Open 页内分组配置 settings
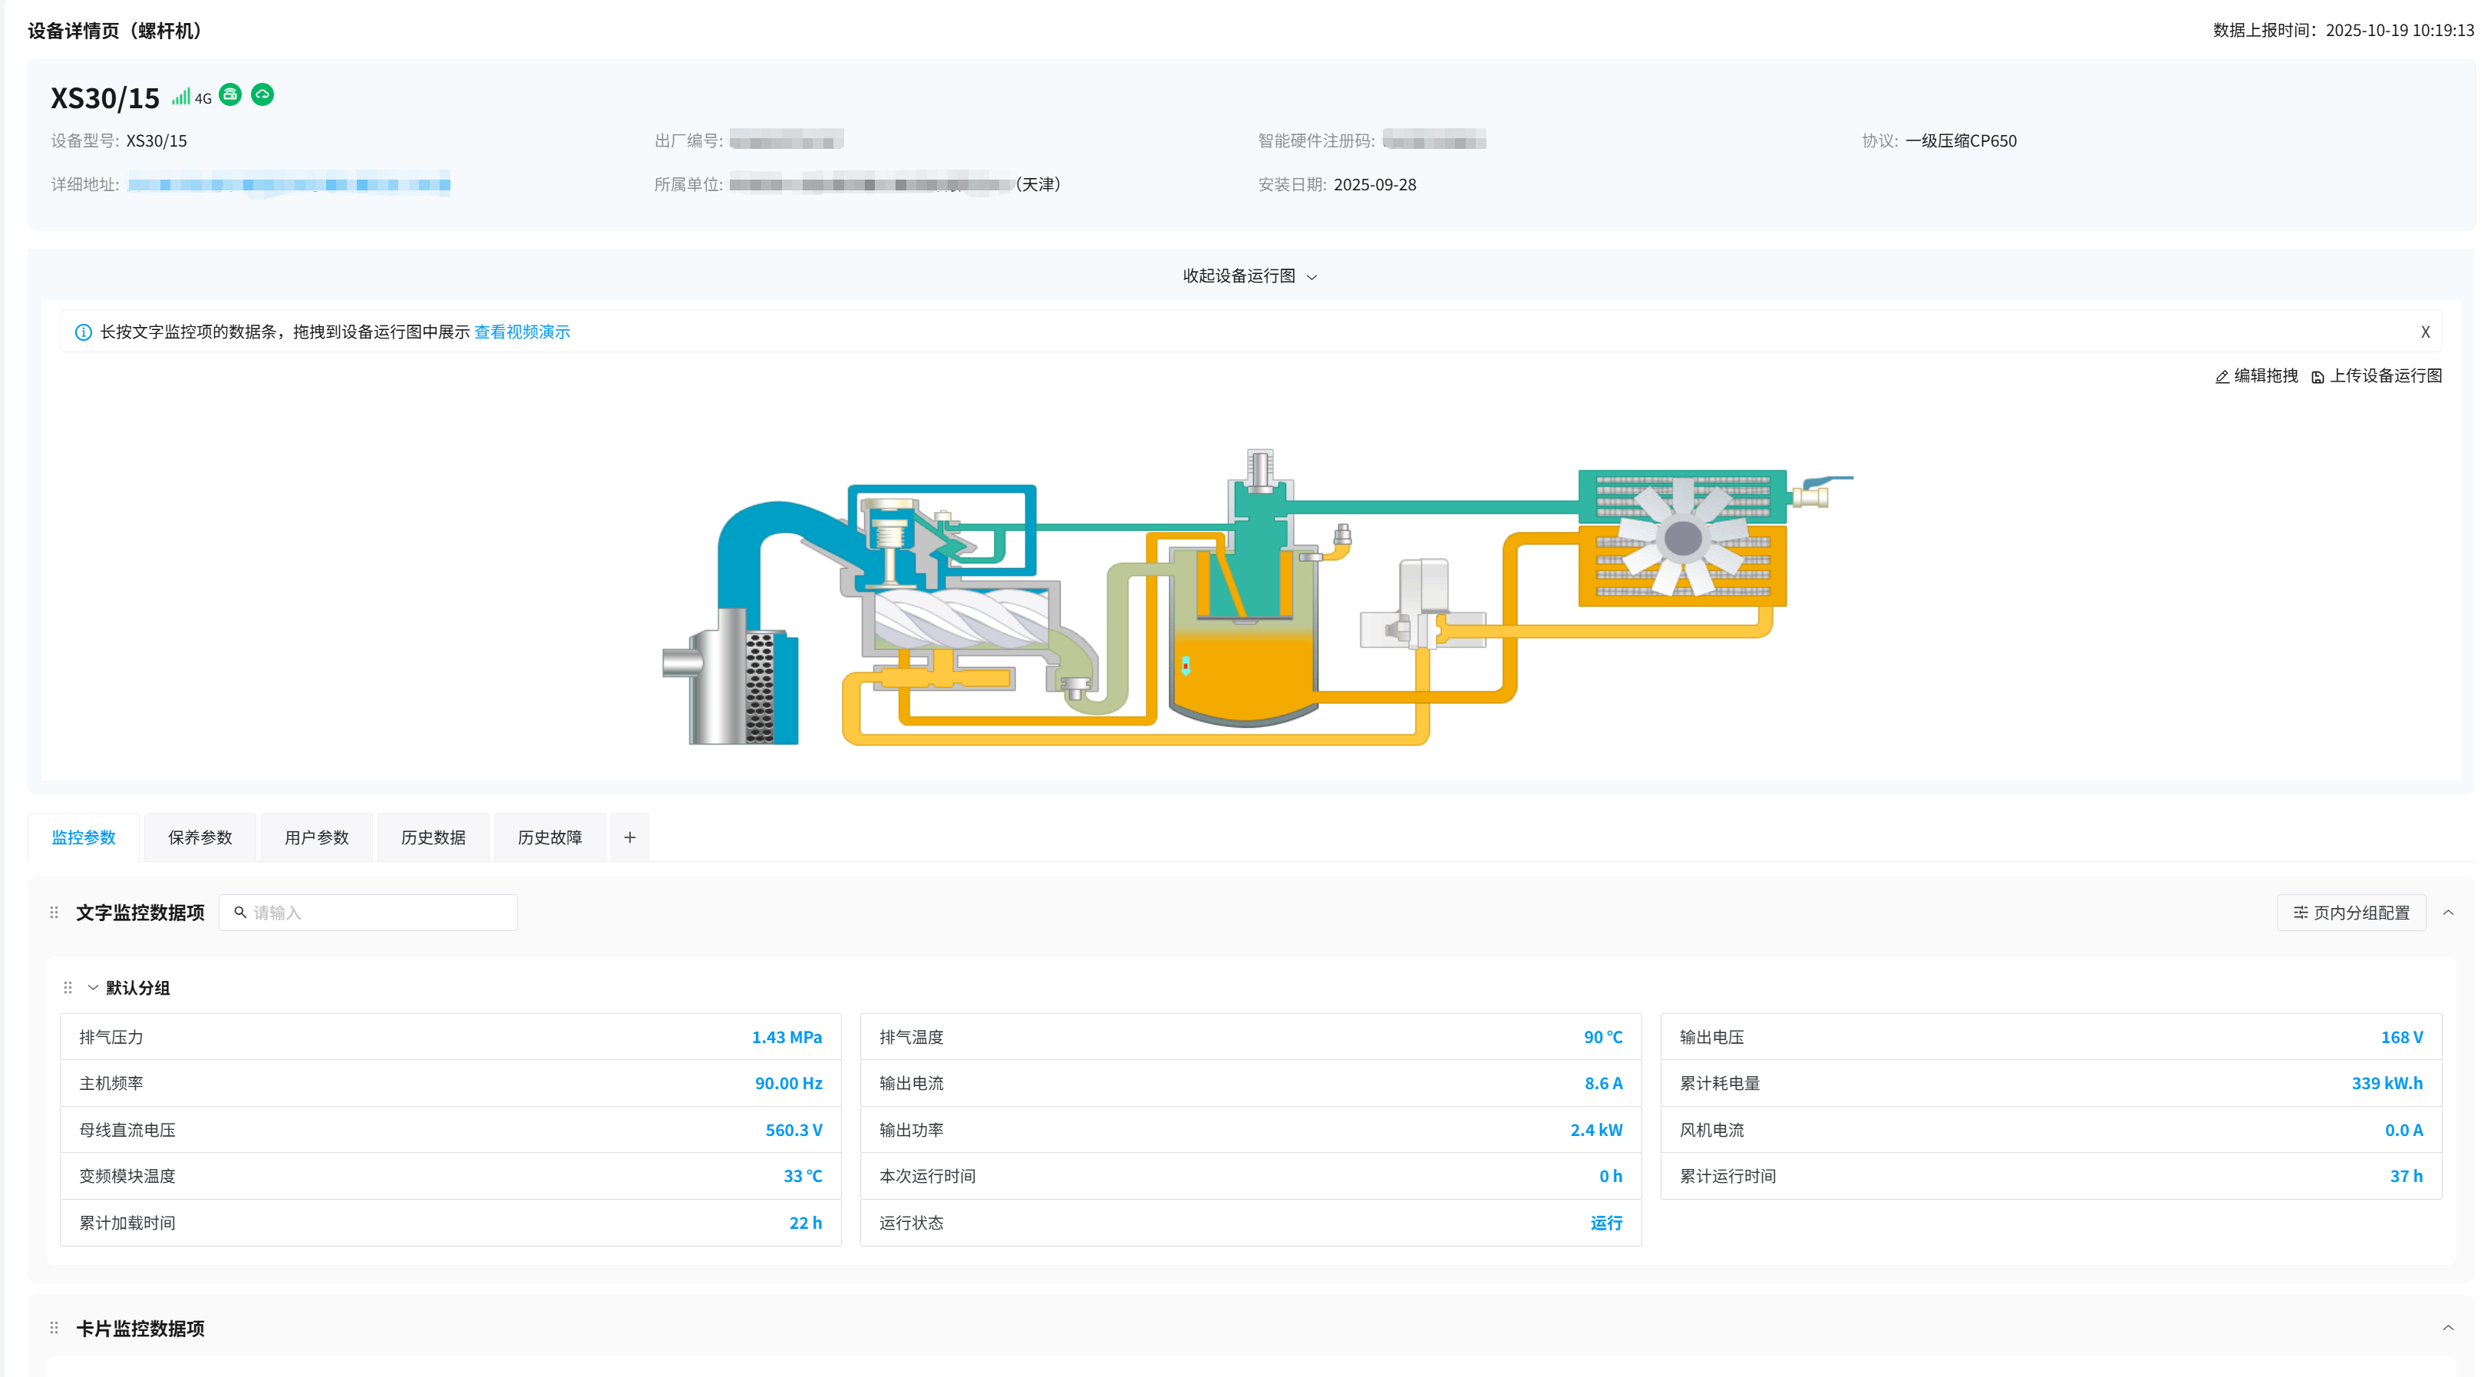Viewport: 2491px width, 1377px height. click(2351, 913)
